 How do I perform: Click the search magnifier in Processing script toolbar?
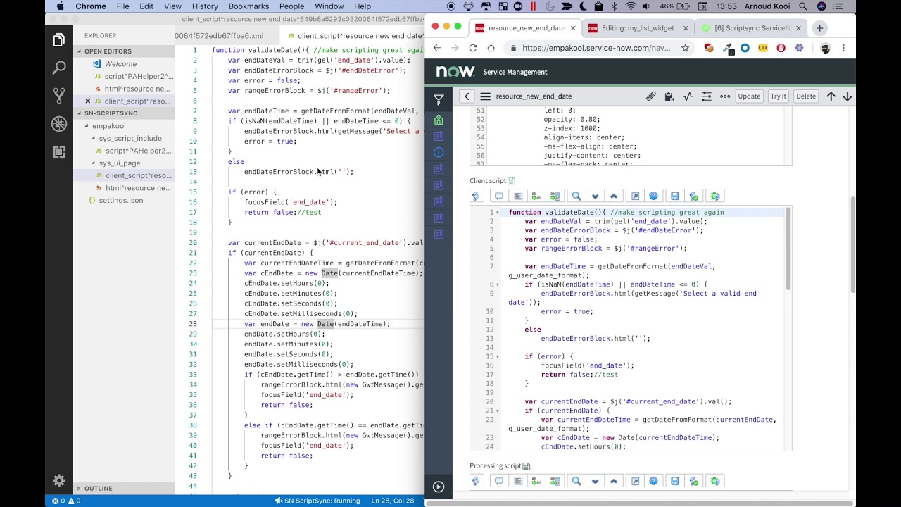[x=576, y=481]
